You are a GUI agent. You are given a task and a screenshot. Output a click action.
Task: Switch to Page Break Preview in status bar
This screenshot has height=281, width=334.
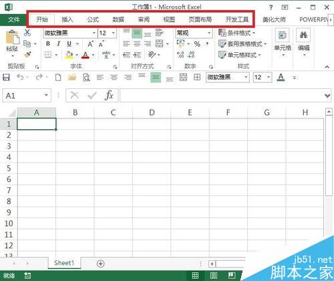click(232, 276)
